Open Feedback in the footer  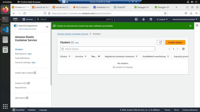(32, 110)
